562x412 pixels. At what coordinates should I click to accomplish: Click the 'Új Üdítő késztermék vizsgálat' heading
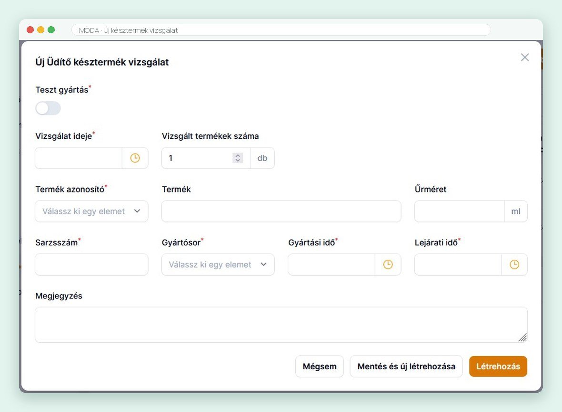tap(102, 62)
